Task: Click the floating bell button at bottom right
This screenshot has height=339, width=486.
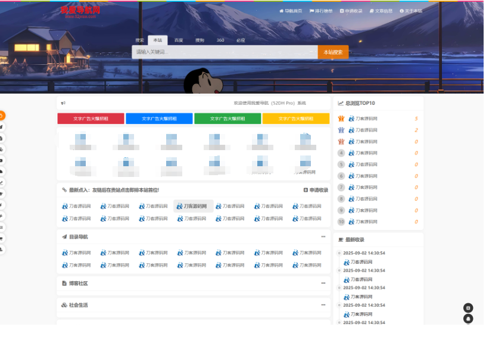Action: click(x=468, y=319)
